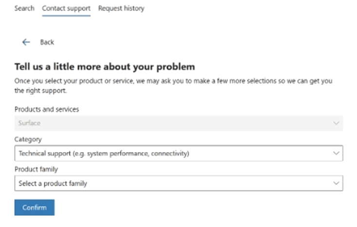Click the "Product family" field label
This screenshot has height=227, width=357.
(x=37, y=169)
